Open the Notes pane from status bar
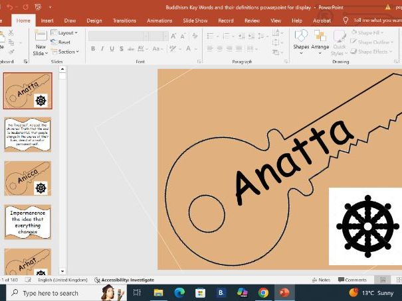402x301 pixels. [x=321, y=280]
